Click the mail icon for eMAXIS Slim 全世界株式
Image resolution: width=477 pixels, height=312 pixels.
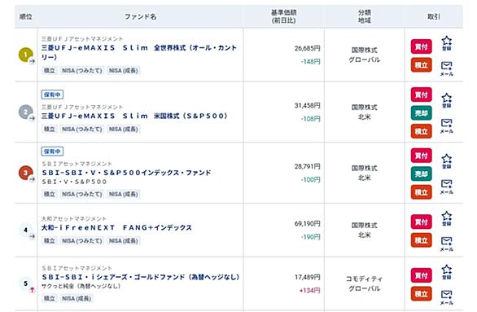446,68
